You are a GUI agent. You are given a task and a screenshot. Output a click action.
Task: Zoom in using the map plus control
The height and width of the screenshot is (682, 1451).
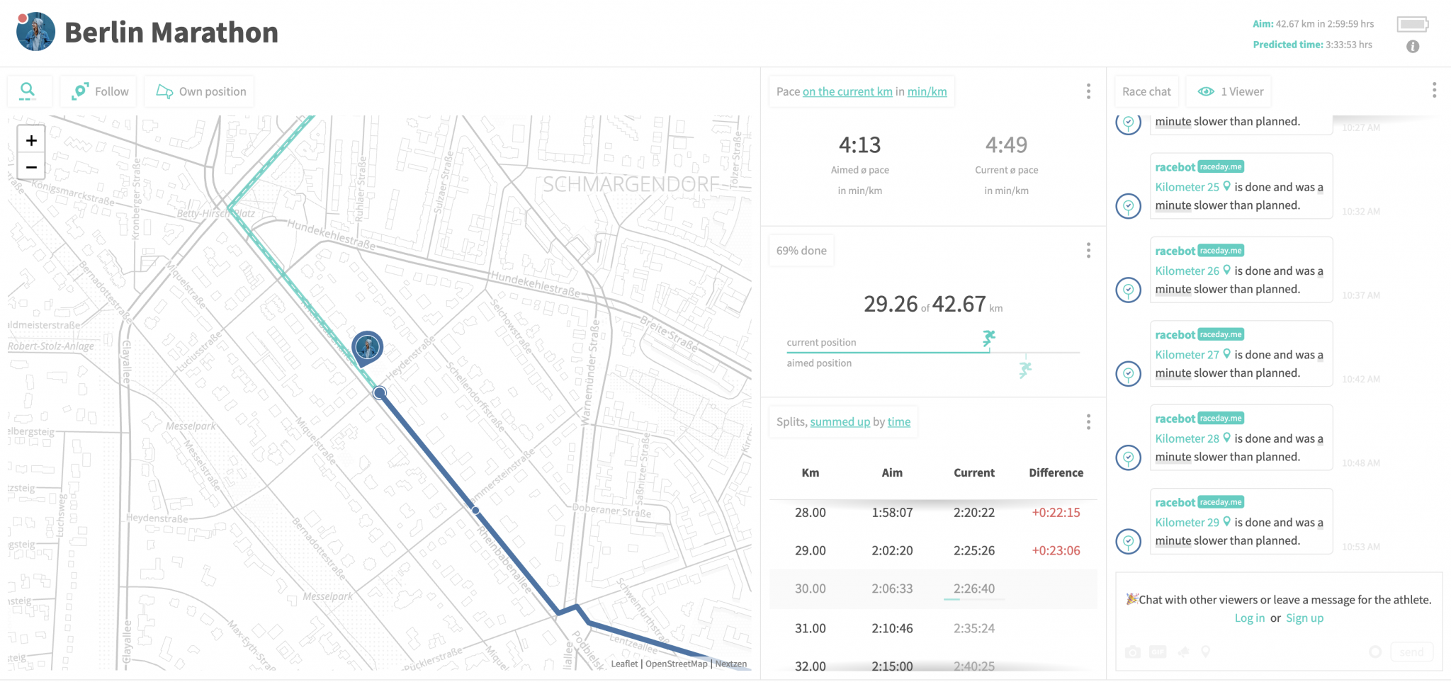(x=30, y=140)
